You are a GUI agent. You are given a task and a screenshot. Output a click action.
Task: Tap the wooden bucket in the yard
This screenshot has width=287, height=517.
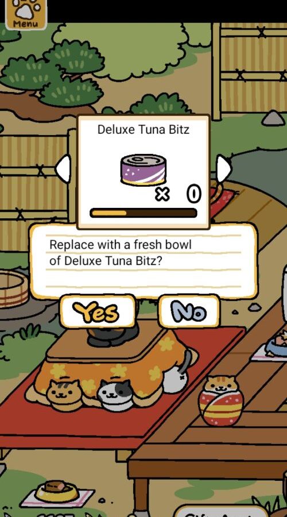[x=13, y=289]
